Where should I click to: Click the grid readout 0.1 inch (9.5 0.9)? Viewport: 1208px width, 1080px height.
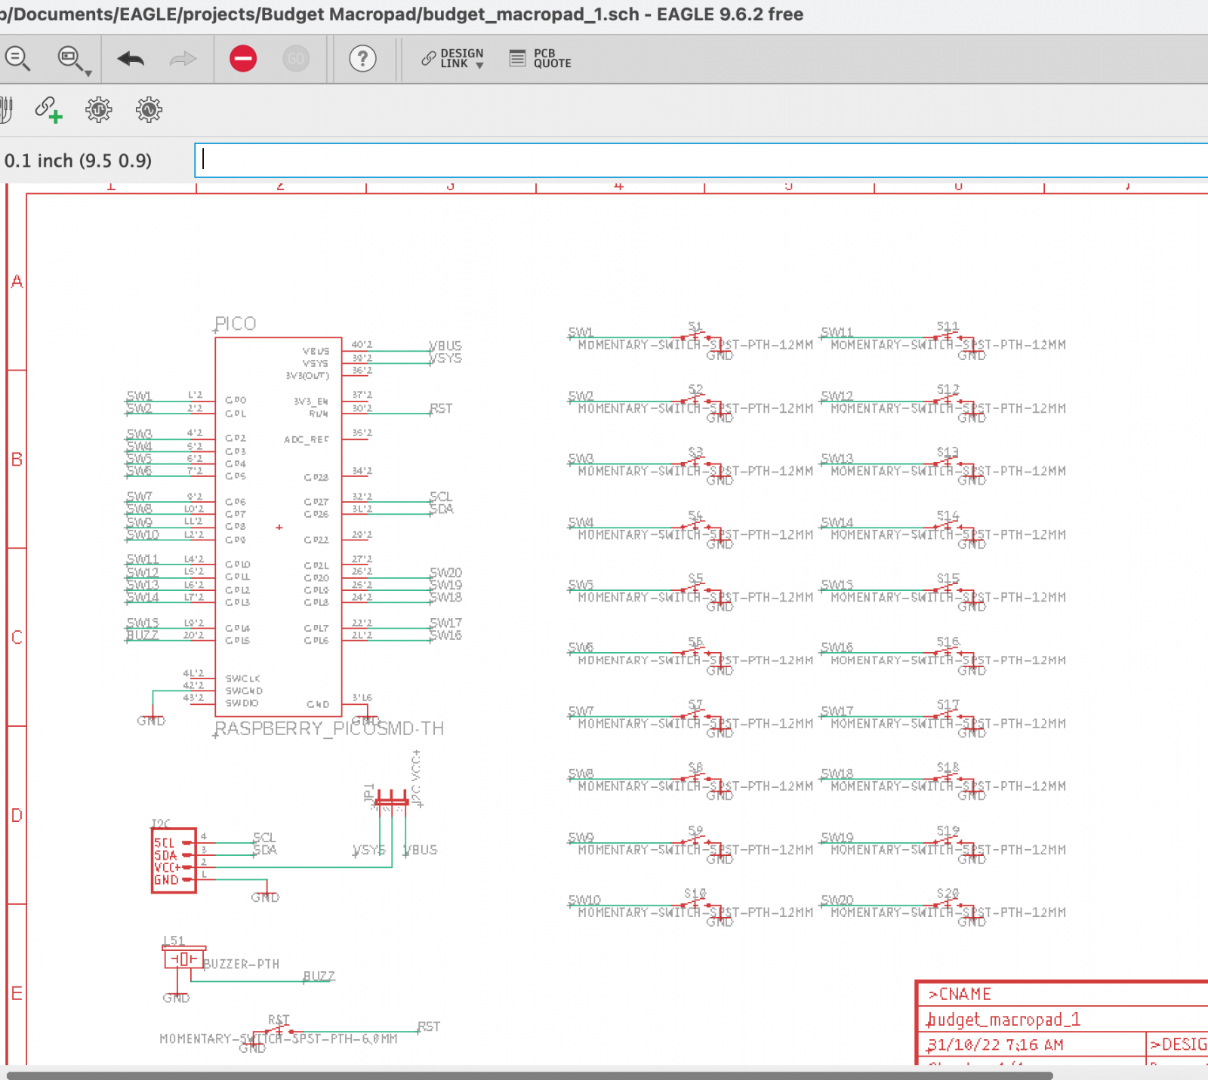tap(78, 161)
